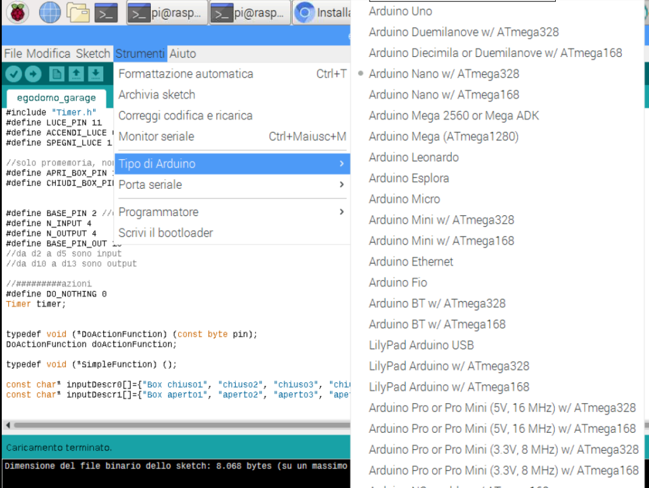
Task: Select Arduino Ethernet board
Action: click(498, 262)
